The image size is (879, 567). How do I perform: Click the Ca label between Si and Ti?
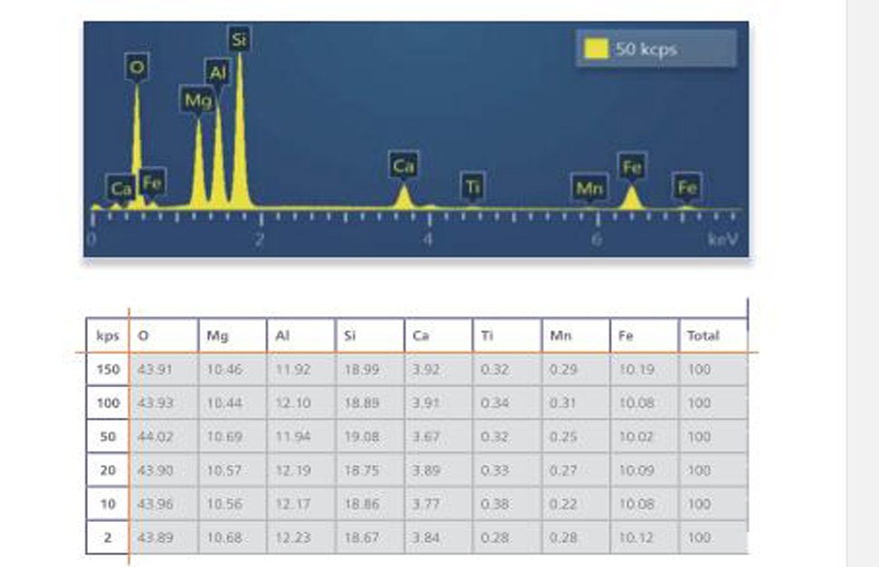click(404, 166)
